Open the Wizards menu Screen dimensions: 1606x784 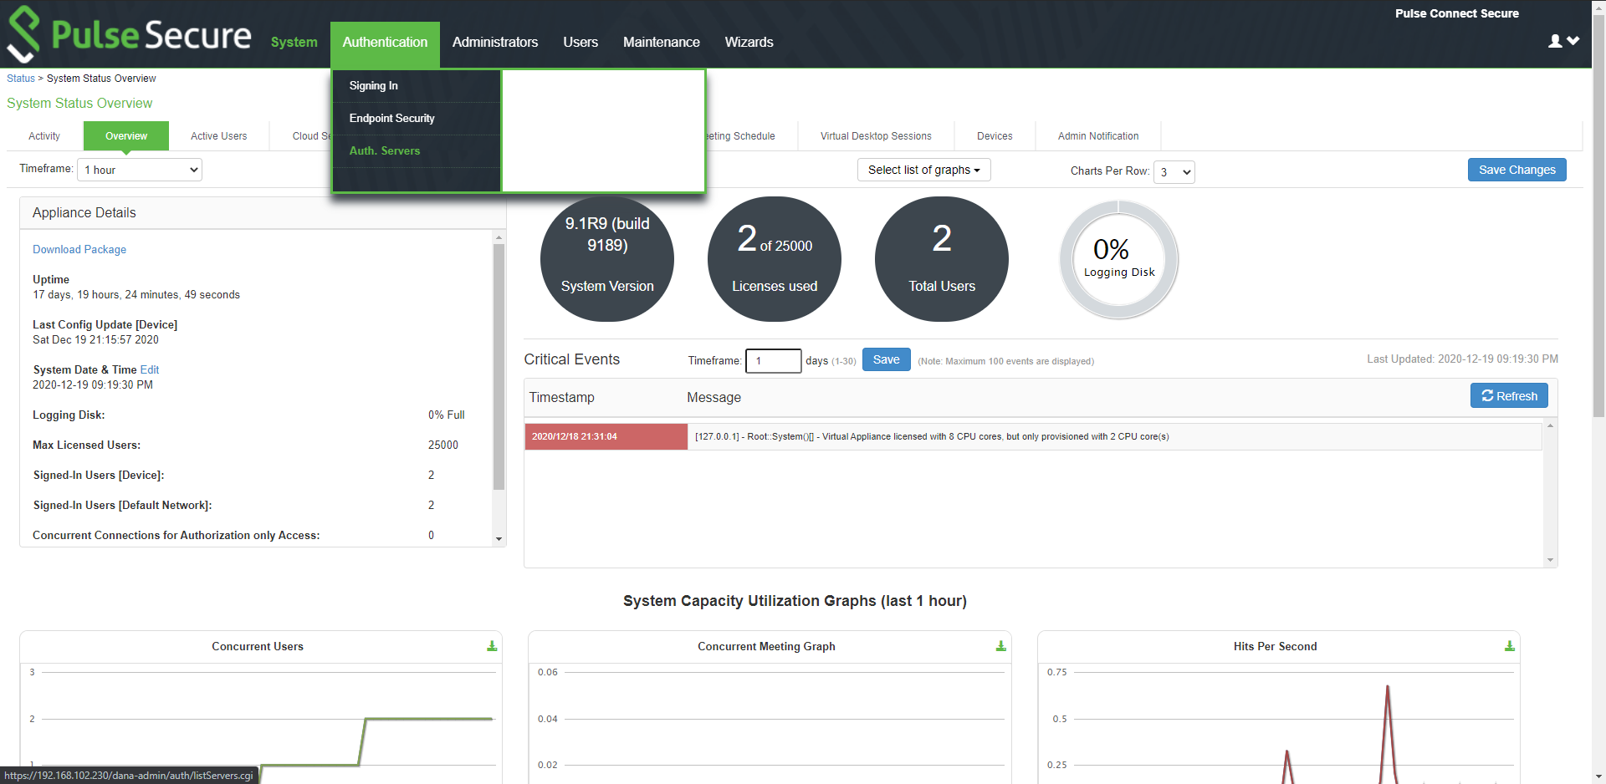coord(749,42)
